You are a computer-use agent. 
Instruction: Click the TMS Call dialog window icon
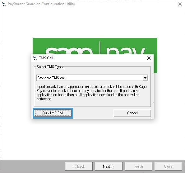pyautogui.click(x=35, y=58)
